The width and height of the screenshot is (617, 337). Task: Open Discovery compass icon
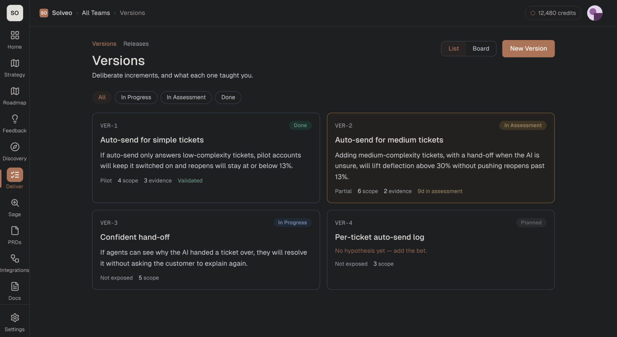(15, 147)
